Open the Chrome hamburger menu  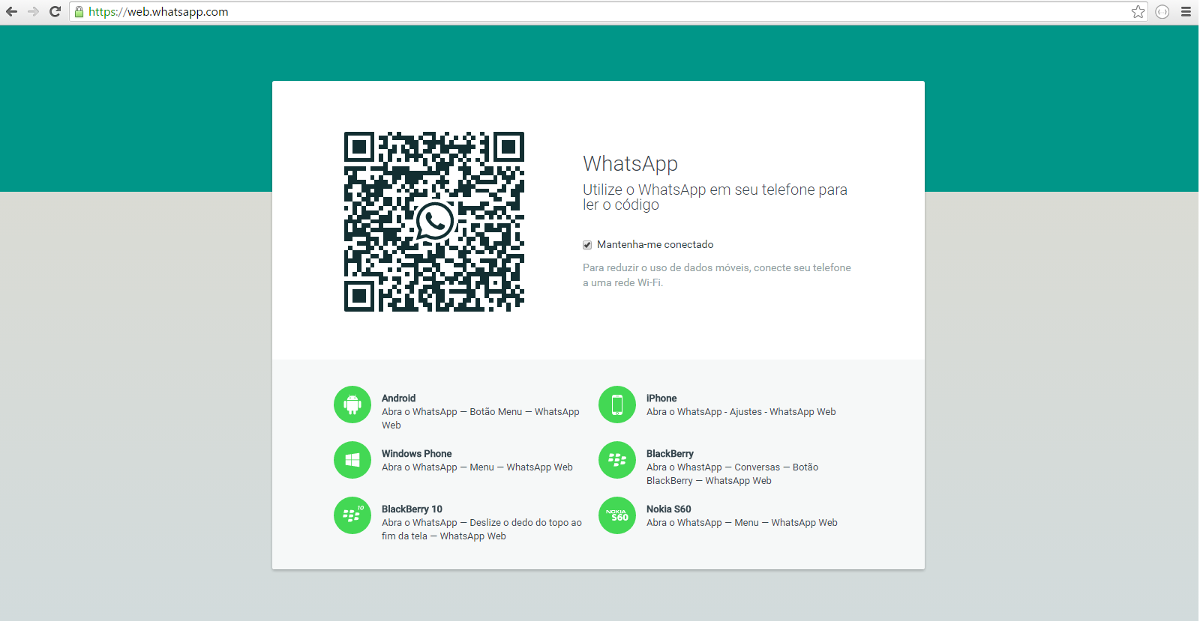coord(1186,11)
